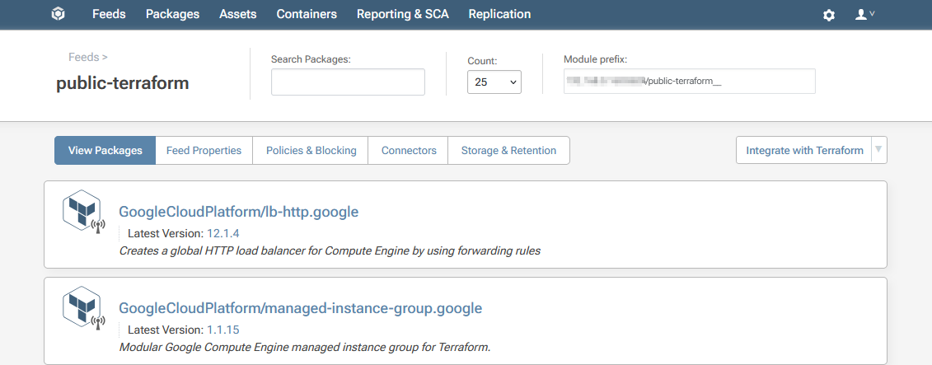Open the Feeds menu
This screenshot has height=365, width=932.
(109, 14)
